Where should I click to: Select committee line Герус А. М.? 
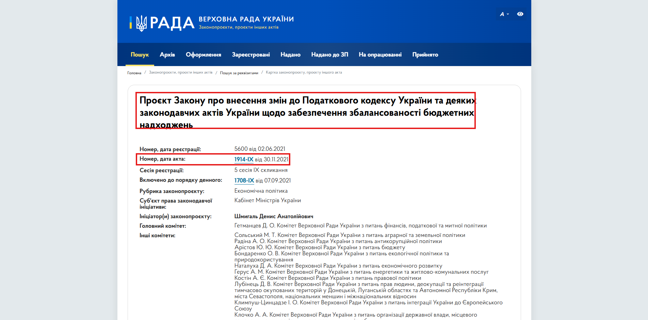pos(361,272)
